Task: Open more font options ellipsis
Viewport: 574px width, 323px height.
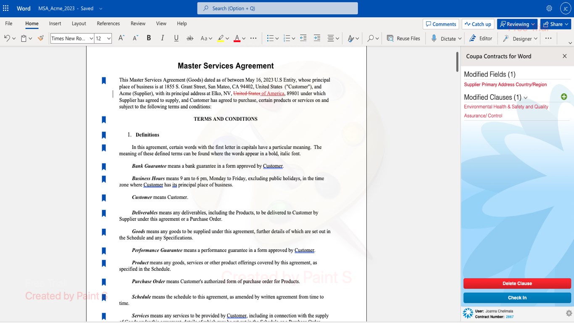Action: pos(253,38)
